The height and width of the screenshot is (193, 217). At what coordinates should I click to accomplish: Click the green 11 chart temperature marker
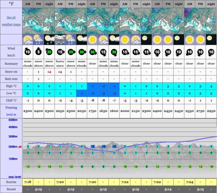pos(60,167)
